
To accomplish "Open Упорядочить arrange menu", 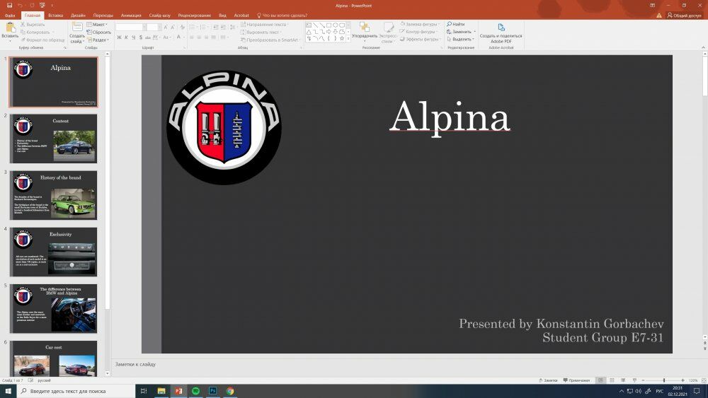I will (x=365, y=32).
